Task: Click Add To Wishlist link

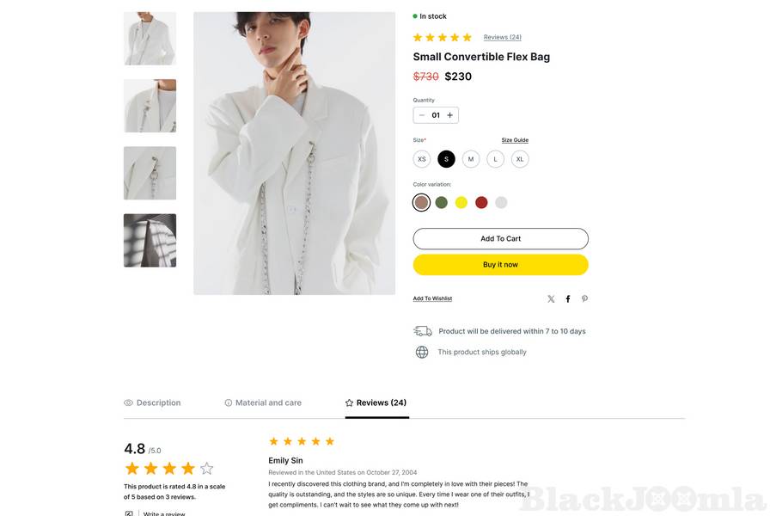Action: (x=432, y=298)
